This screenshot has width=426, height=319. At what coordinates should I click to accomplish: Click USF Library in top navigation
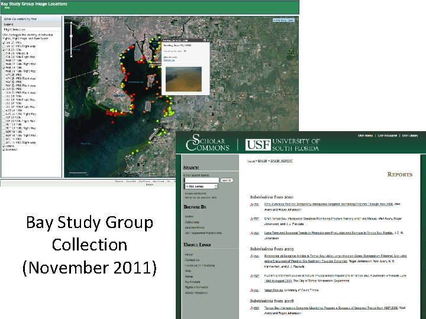pos(410,136)
